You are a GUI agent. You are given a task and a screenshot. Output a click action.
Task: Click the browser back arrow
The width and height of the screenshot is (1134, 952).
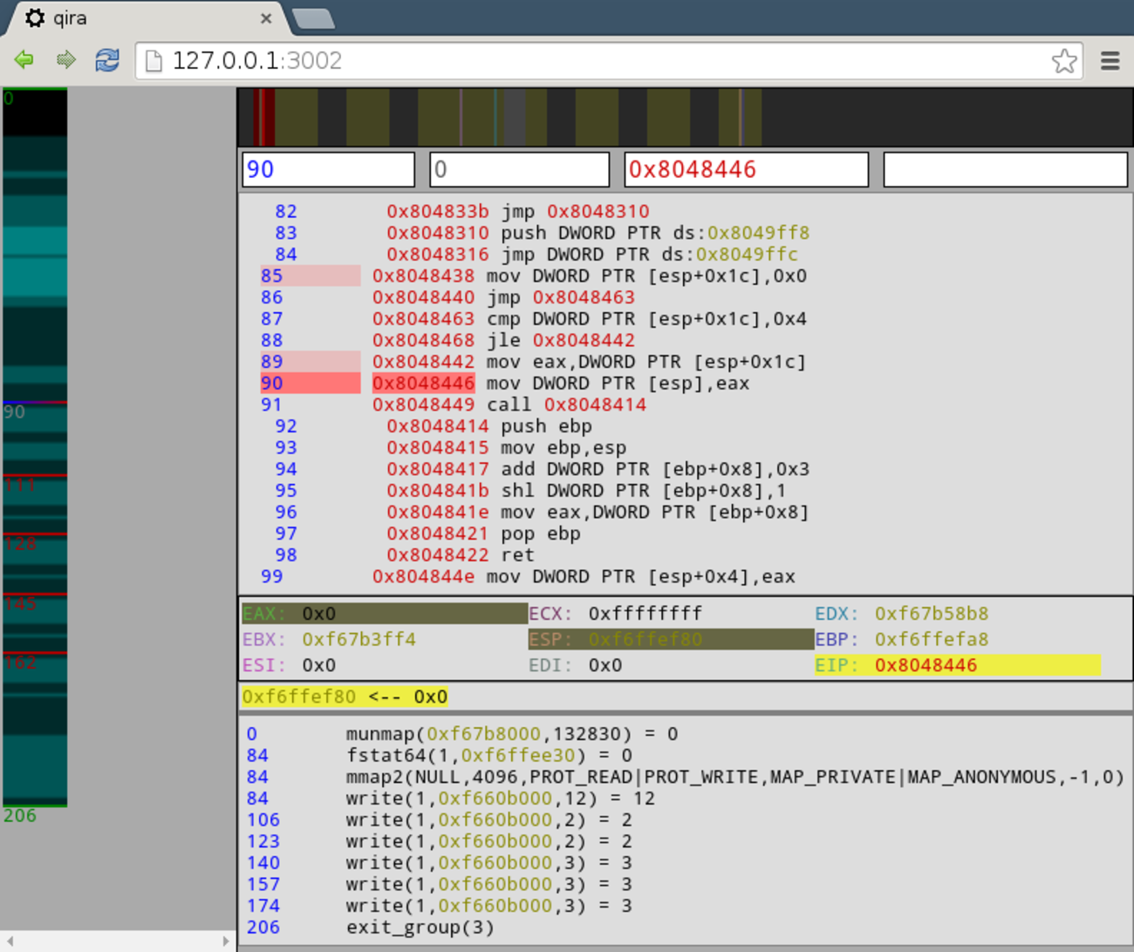(x=24, y=60)
